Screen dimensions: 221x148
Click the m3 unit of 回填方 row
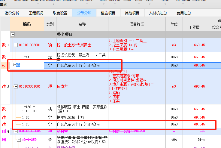pyautogui.click(x=174, y=86)
